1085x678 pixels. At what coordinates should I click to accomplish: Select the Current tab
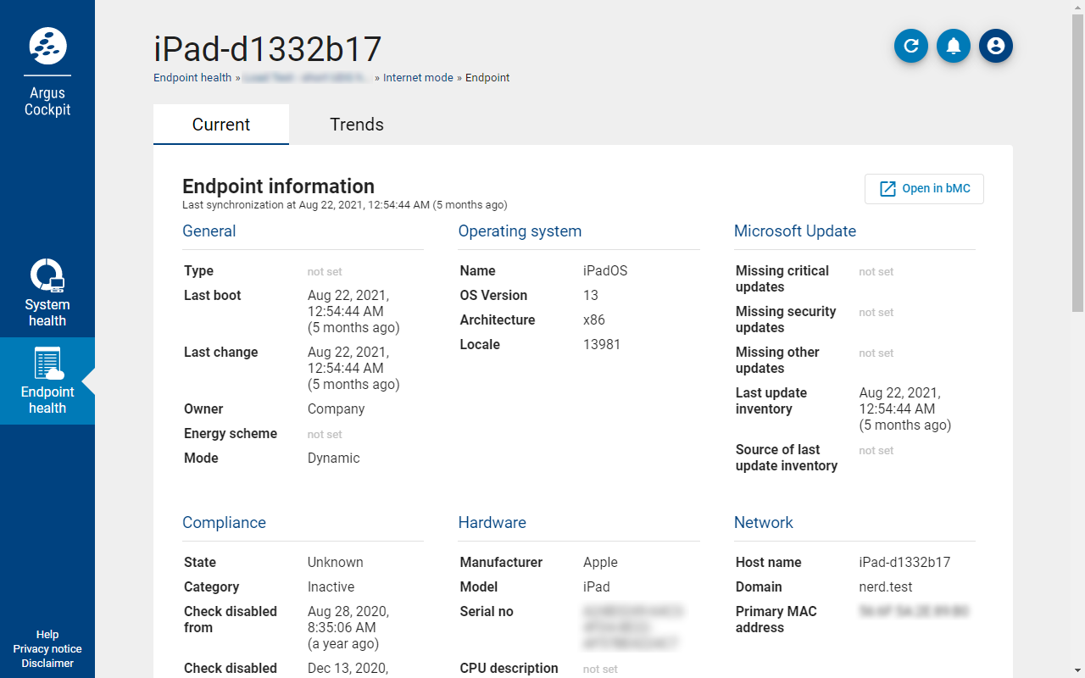(x=220, y=125)
